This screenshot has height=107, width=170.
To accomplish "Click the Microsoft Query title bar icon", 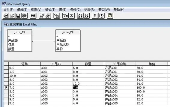I will click(x=4, y=4).
